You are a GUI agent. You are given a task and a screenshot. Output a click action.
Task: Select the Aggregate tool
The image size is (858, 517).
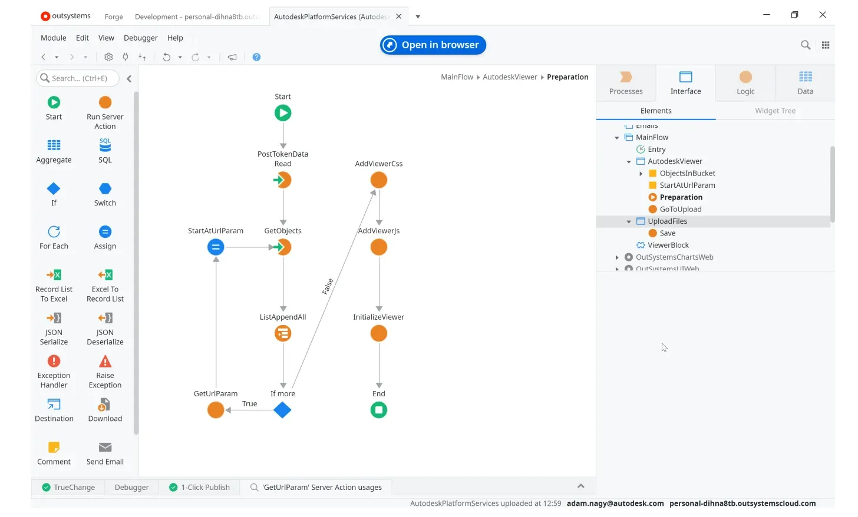pos(54,151)
